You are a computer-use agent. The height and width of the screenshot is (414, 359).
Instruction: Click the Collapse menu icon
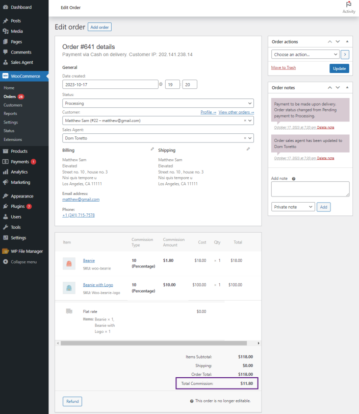click(x=5, y=262)
